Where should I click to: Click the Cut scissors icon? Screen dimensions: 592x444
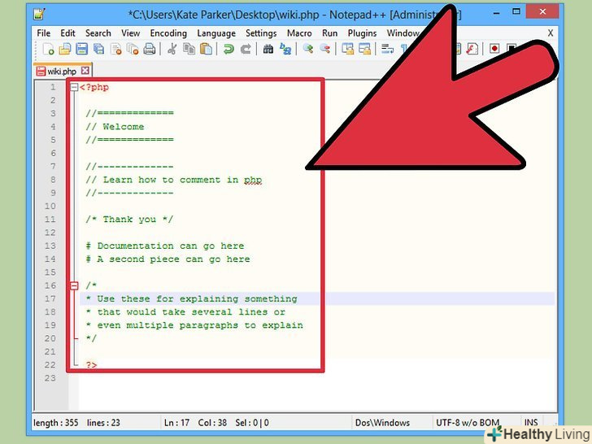(172, 50)
